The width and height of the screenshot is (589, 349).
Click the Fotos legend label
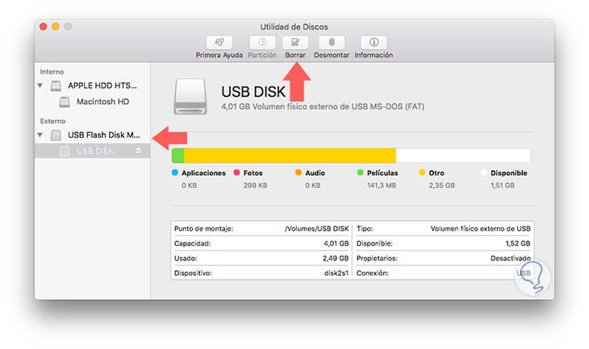253,173
